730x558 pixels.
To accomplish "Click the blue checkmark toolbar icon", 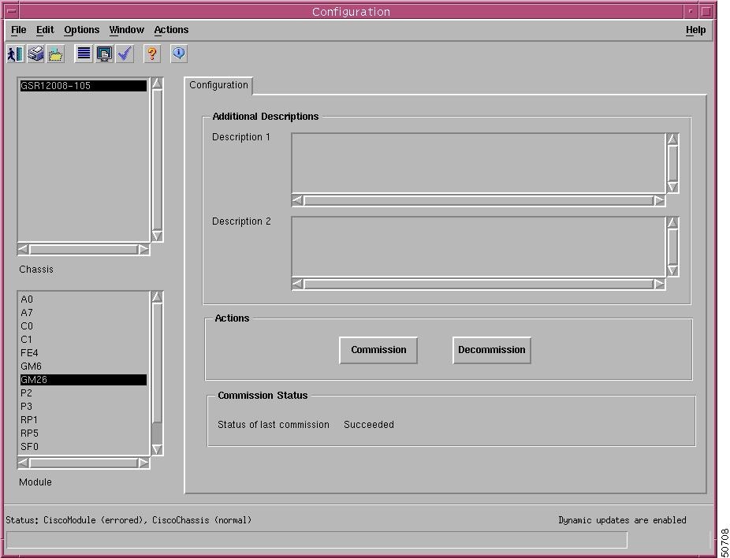I will pyautogui.click(x=125, y=54).
